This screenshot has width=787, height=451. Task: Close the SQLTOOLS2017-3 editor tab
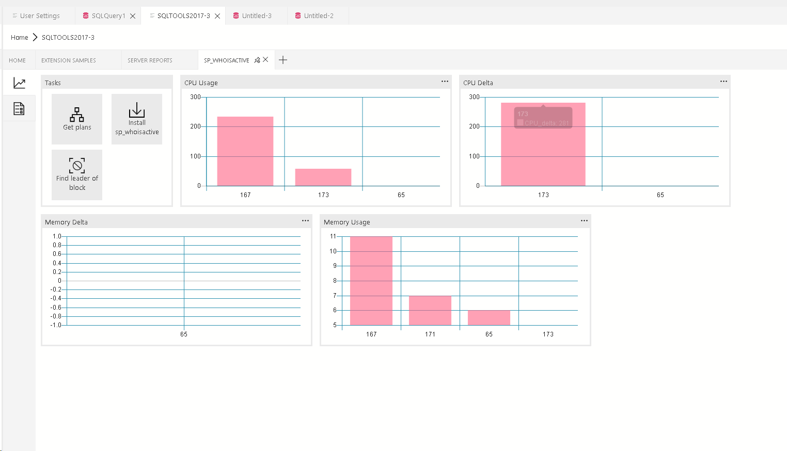point(217,16)
